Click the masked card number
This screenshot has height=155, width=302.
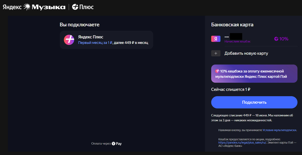click(x=233, y=36)
